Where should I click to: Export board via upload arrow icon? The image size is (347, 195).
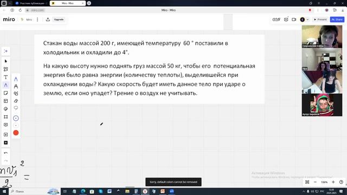[48, 19]
